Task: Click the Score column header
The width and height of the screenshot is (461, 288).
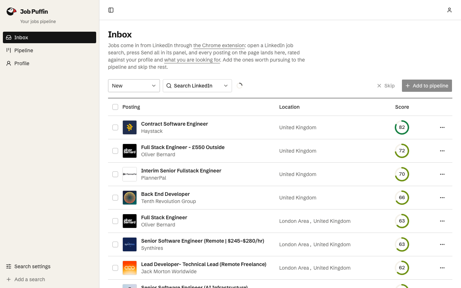Action: [x=402, y=107]
